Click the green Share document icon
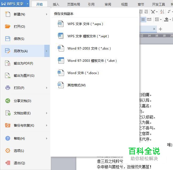173x170 pixels. pyautogui.click(x=8, y=101)
